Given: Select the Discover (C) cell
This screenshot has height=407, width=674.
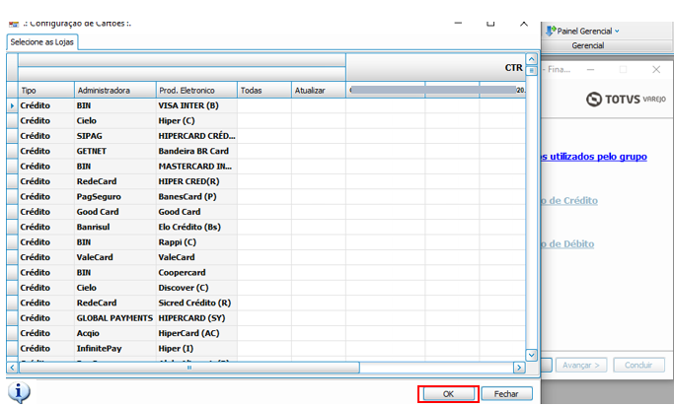Looking at the screenshot, I should pos(196,288).
